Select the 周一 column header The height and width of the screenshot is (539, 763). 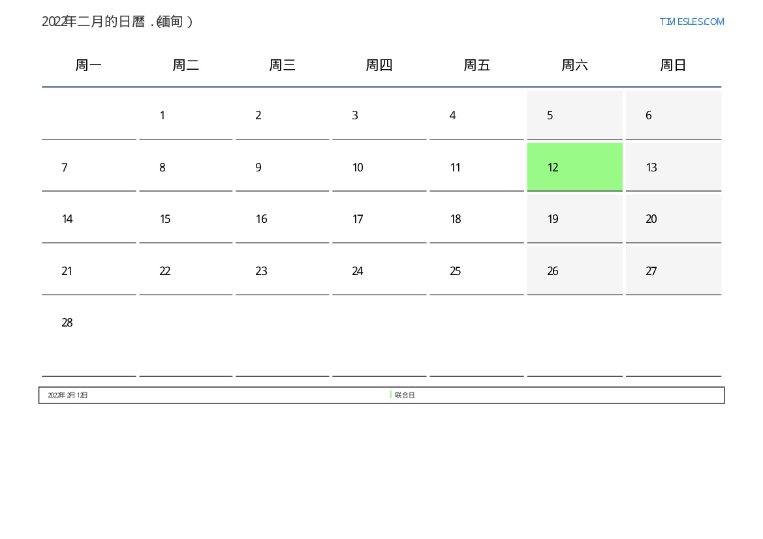[x=89, y=65]
